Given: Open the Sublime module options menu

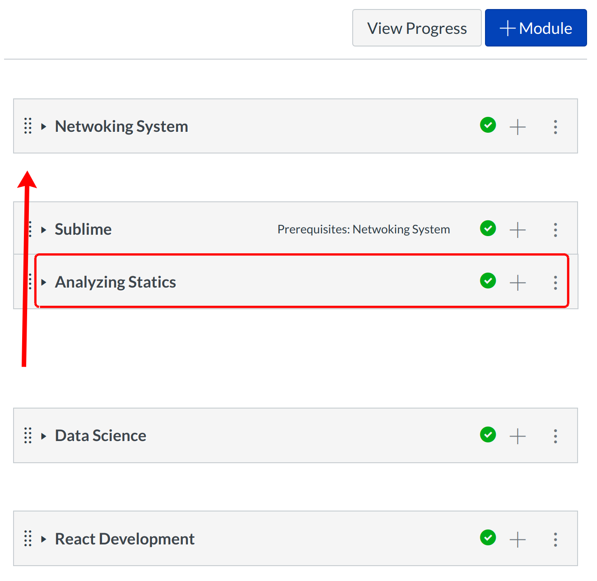Looking at the screenshot, I should pyautogui.click(x=555, y=230).
